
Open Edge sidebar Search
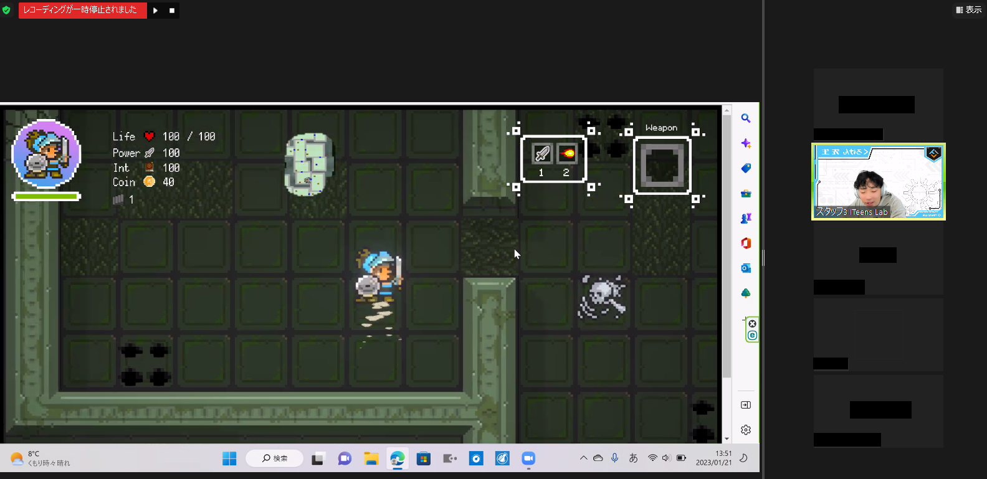coord(746,118)
